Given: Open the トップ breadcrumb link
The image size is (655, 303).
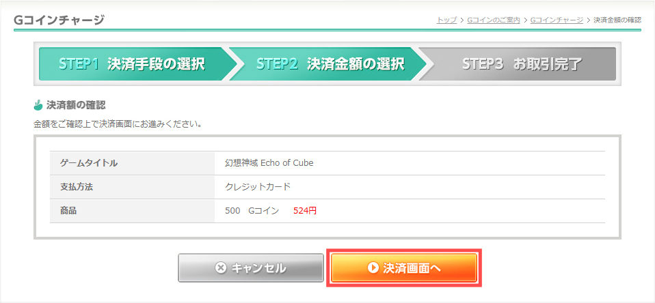Looking at the screenshot, I should click(446, 20).
